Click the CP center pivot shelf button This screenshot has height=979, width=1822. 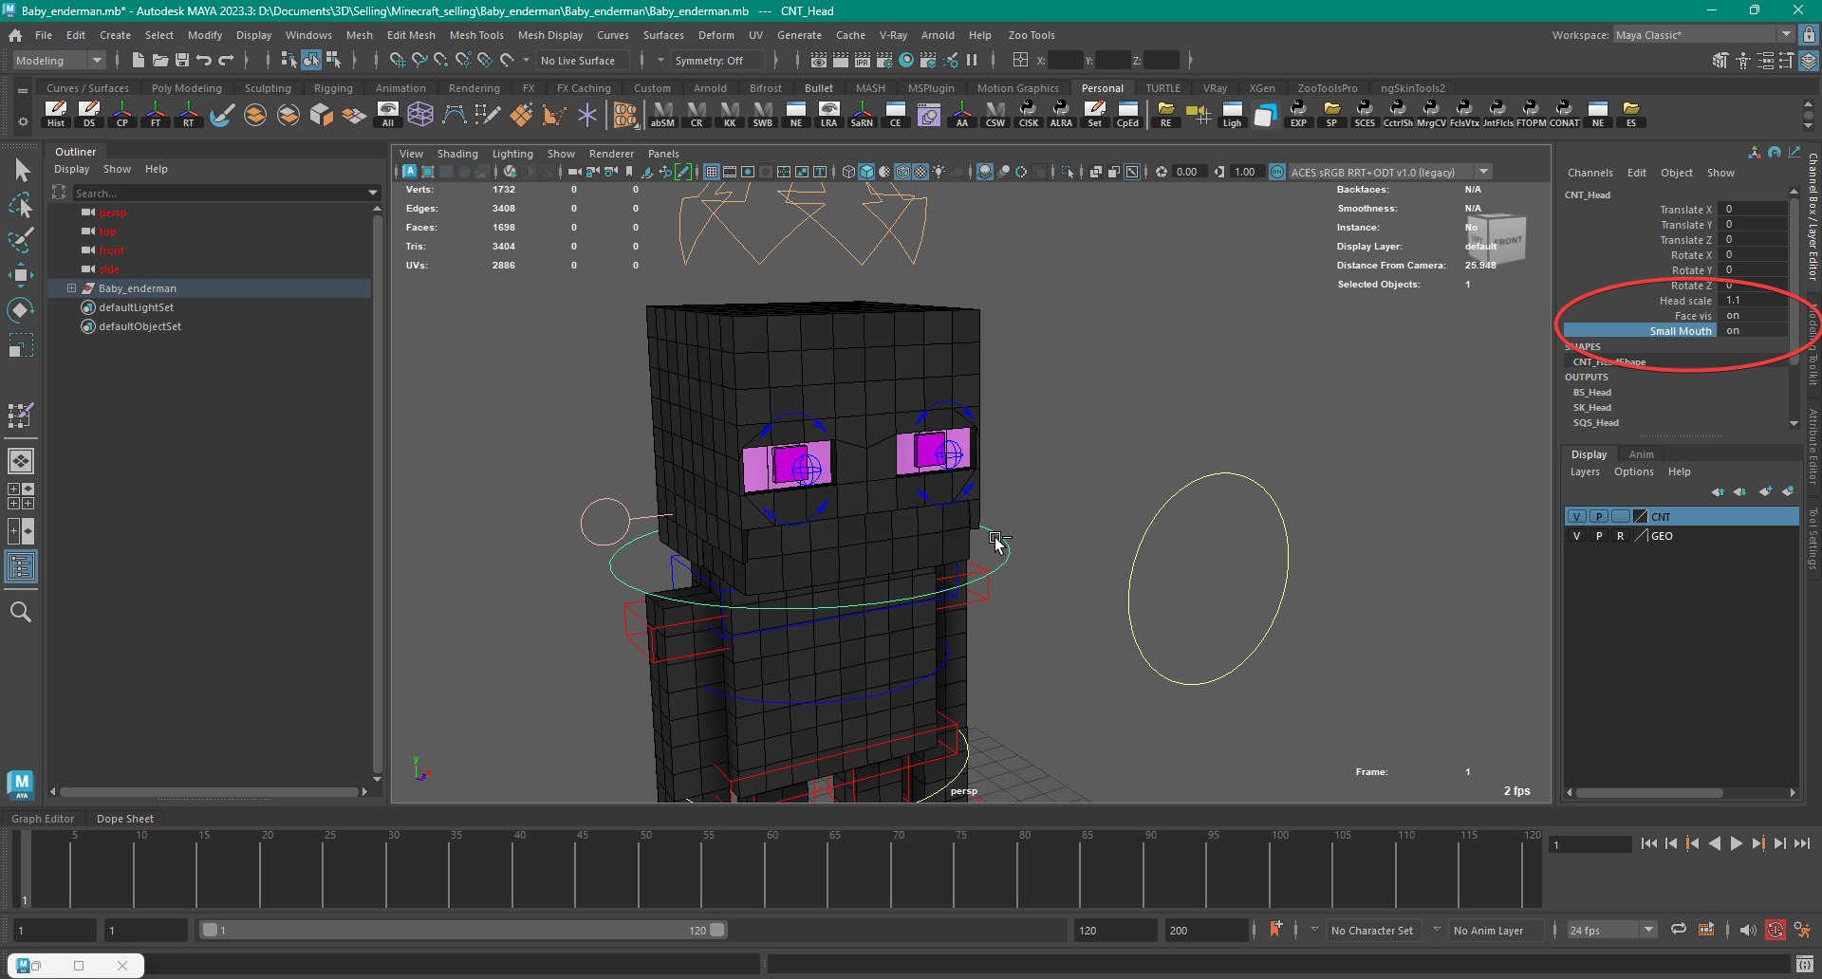[x=122, y=115]
